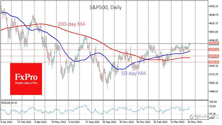Click the 4381.60 price axis value

214,32
